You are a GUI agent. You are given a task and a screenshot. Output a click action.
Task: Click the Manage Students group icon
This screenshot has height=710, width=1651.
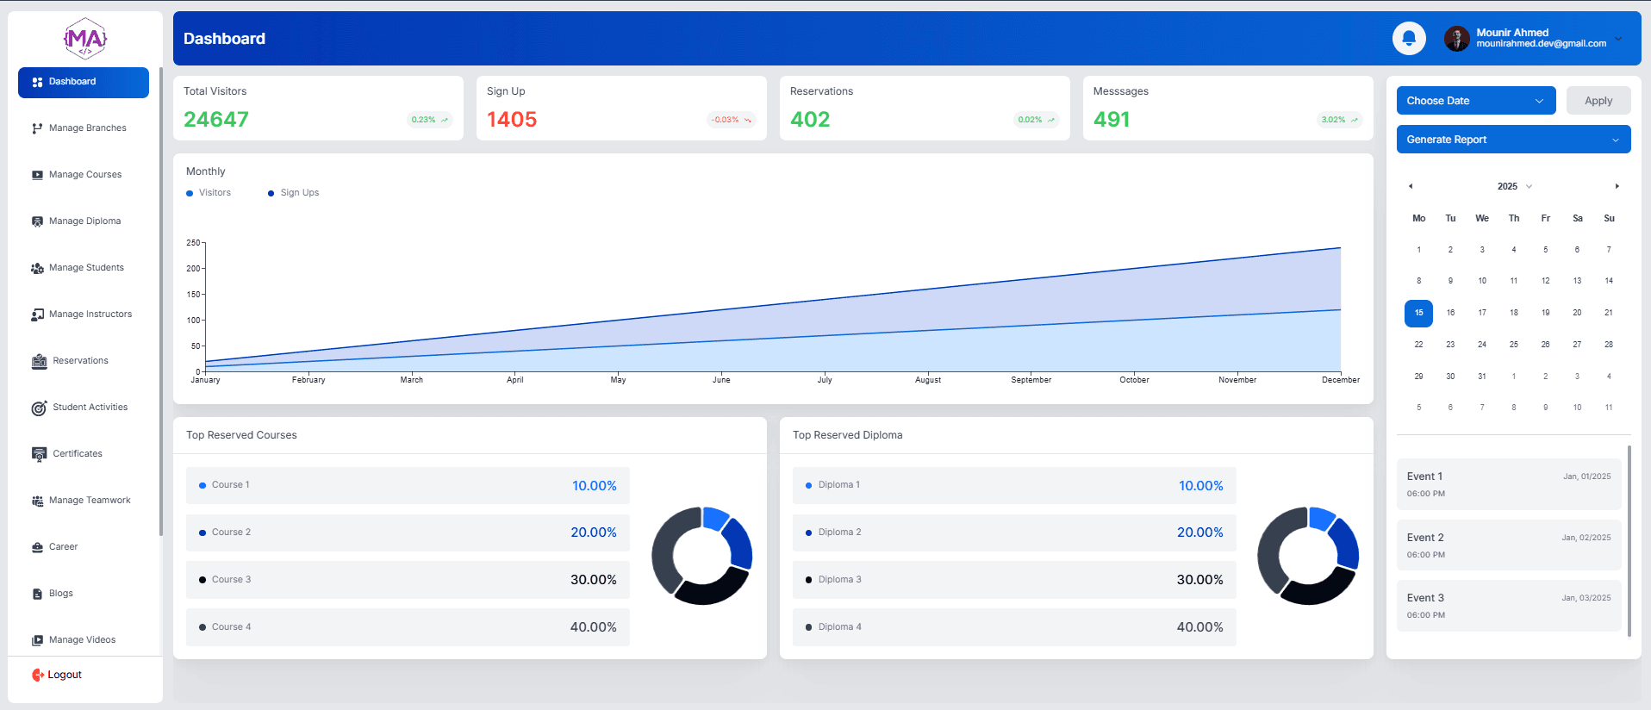coord(37,268)
